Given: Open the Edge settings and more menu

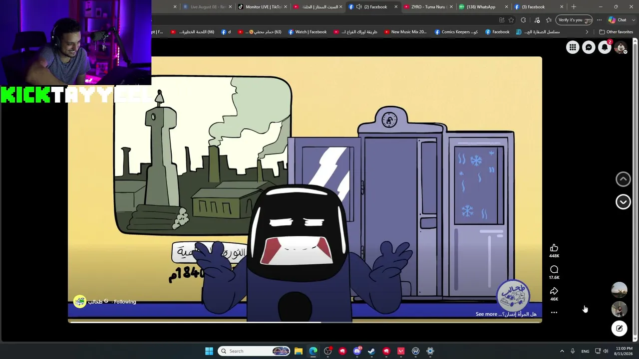Looking at the screenshot, I should point(600,20).
